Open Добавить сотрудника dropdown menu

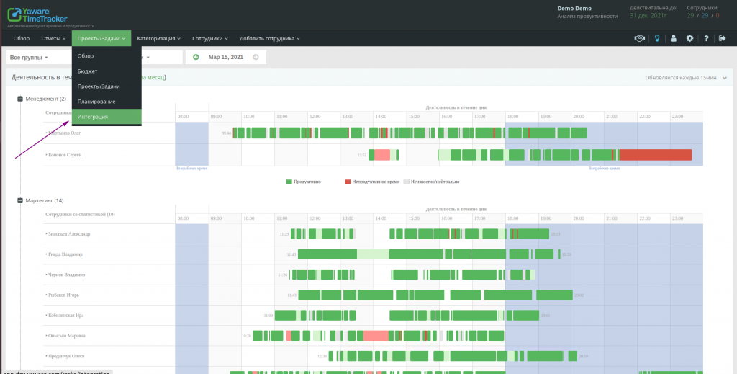click(270, 39)
